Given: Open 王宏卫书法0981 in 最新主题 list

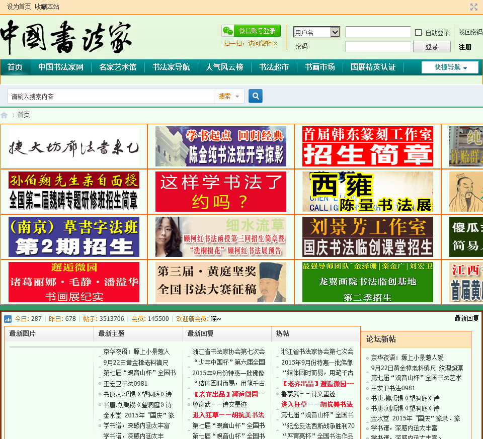Looking at the screenshot, I should (125, 384).
